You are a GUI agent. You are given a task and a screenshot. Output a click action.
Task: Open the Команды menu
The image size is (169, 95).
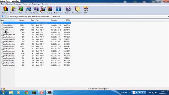(x=9, y=4)
